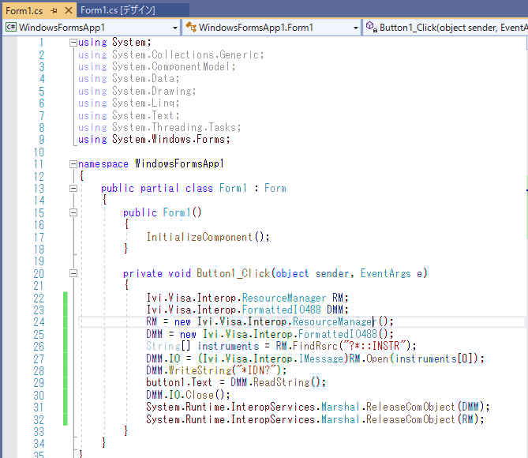The image size is (528, 458).
Task: Collapse the namespace WindowsFormsApp1 block
Action: pos(73,164)
